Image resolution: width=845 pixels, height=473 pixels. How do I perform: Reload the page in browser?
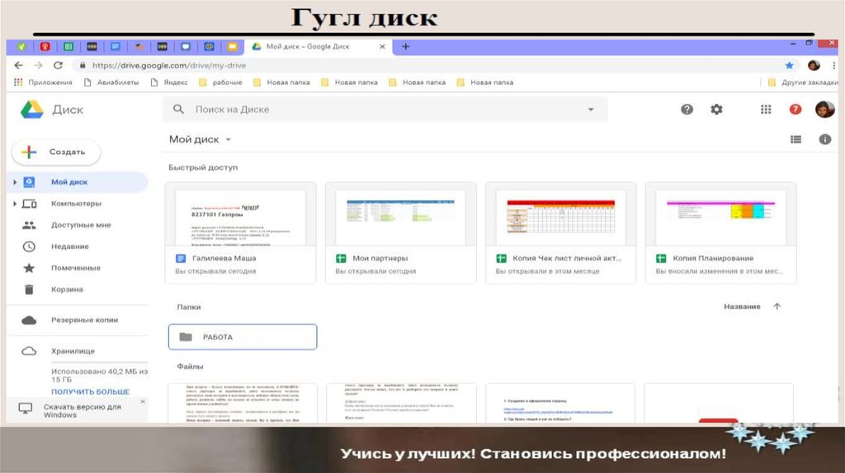point(58,65)
